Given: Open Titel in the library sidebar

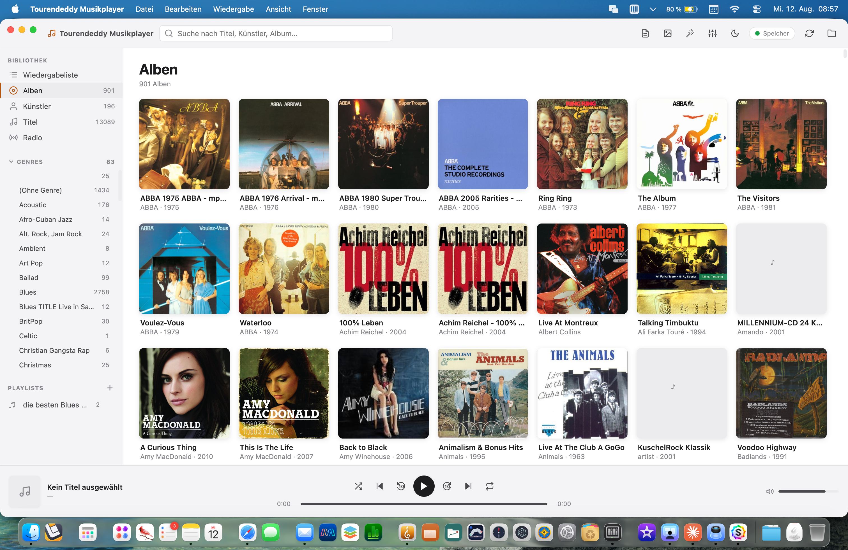Looking at the screenshot, I should click(x=61, y=122).
